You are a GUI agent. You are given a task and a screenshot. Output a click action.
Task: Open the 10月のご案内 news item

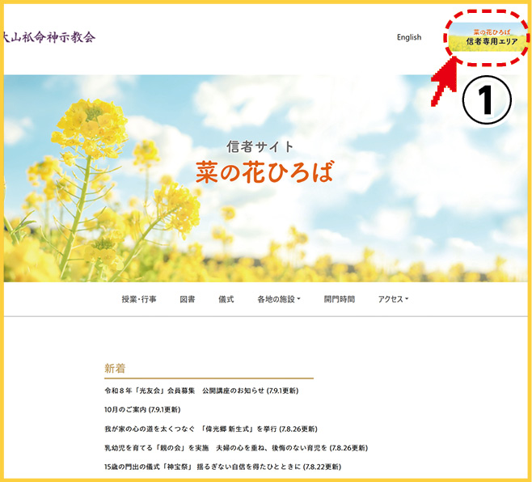coord(141,409)
